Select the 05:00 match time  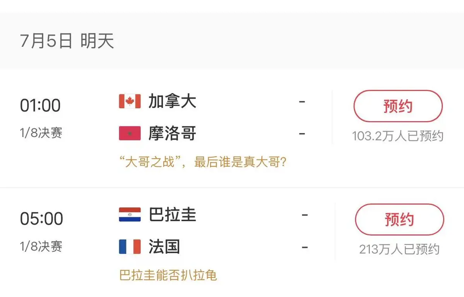click(x=41, y=218)
